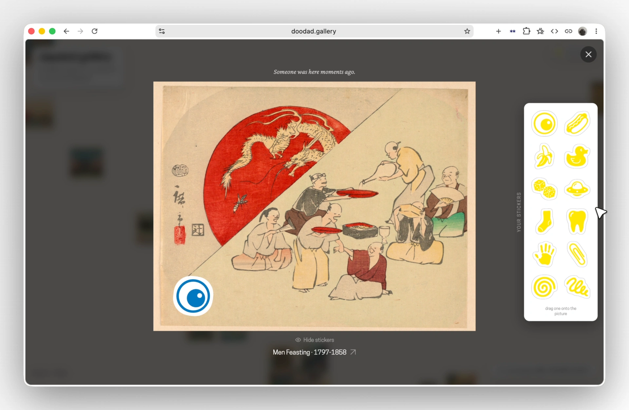
Task: Click the blue eye sticker on artwork
Action: coord(193,296)
